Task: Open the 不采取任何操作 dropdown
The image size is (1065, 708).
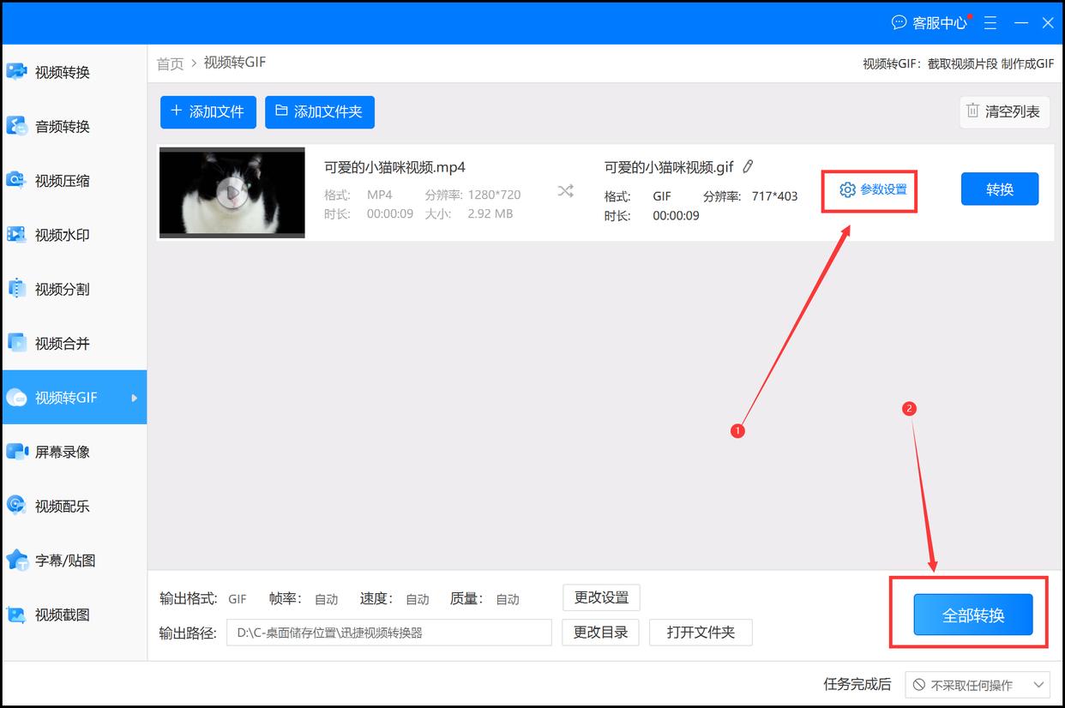Action: pyautogui.click(x=978, y=684)
